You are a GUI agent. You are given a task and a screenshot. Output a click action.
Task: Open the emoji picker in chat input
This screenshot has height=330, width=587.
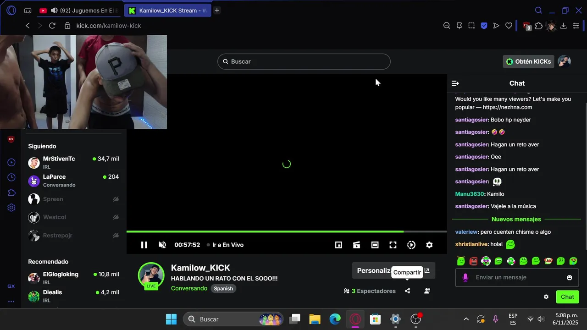click(x=570, y=277)
